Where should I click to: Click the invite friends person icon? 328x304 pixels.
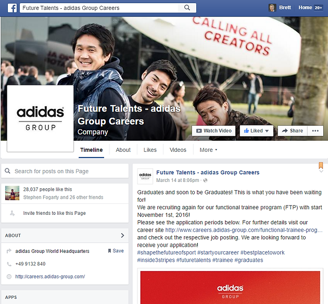coord(12,213)
